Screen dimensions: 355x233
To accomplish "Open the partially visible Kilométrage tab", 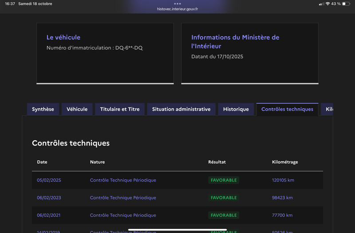I will point(328,109).
